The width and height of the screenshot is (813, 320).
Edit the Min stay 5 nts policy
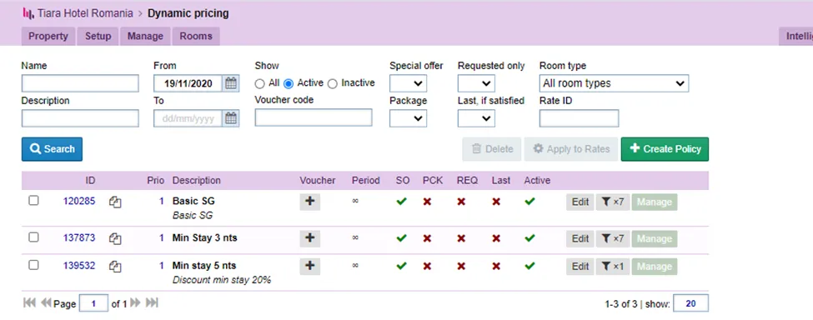pyautogui.click(x=580, y=267)
